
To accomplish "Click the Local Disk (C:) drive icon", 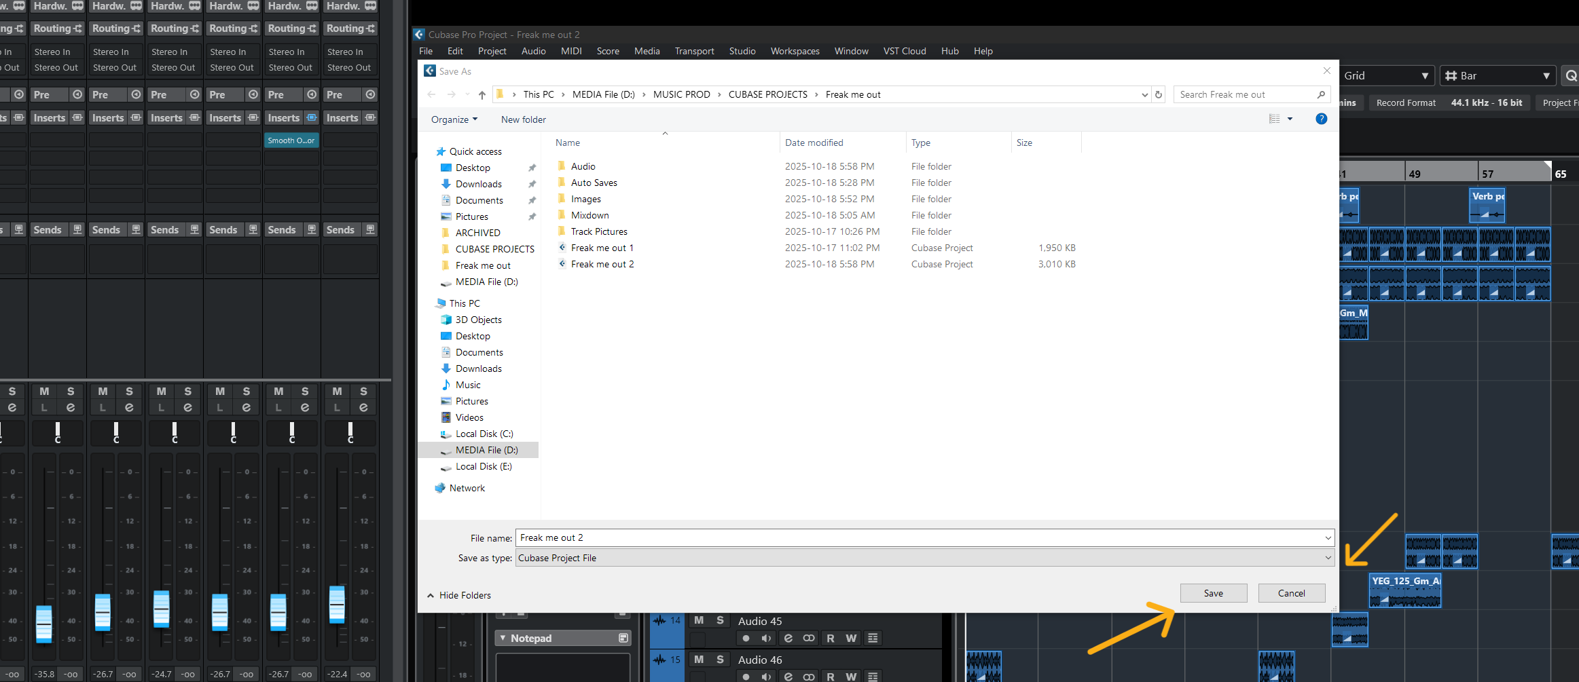I will tap(446, 434).
